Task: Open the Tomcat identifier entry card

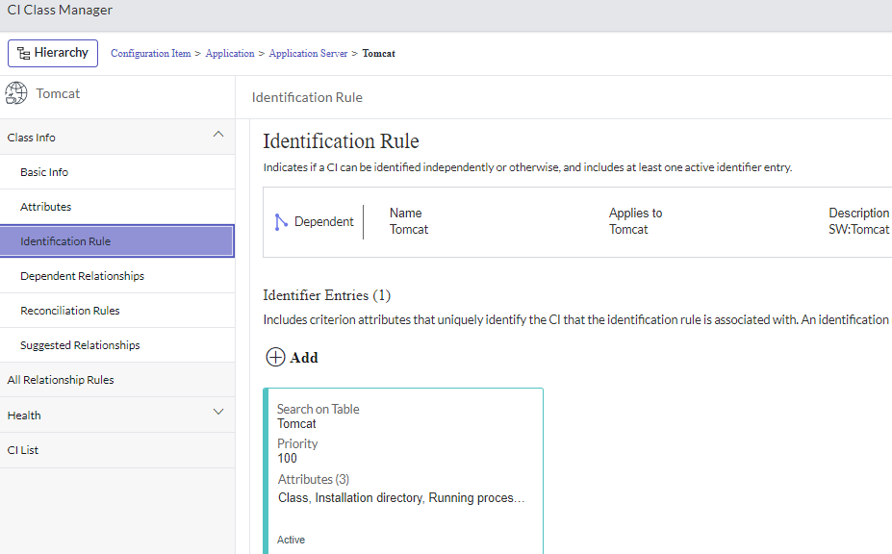Action: pyautogui.click(x=403, y=471)
